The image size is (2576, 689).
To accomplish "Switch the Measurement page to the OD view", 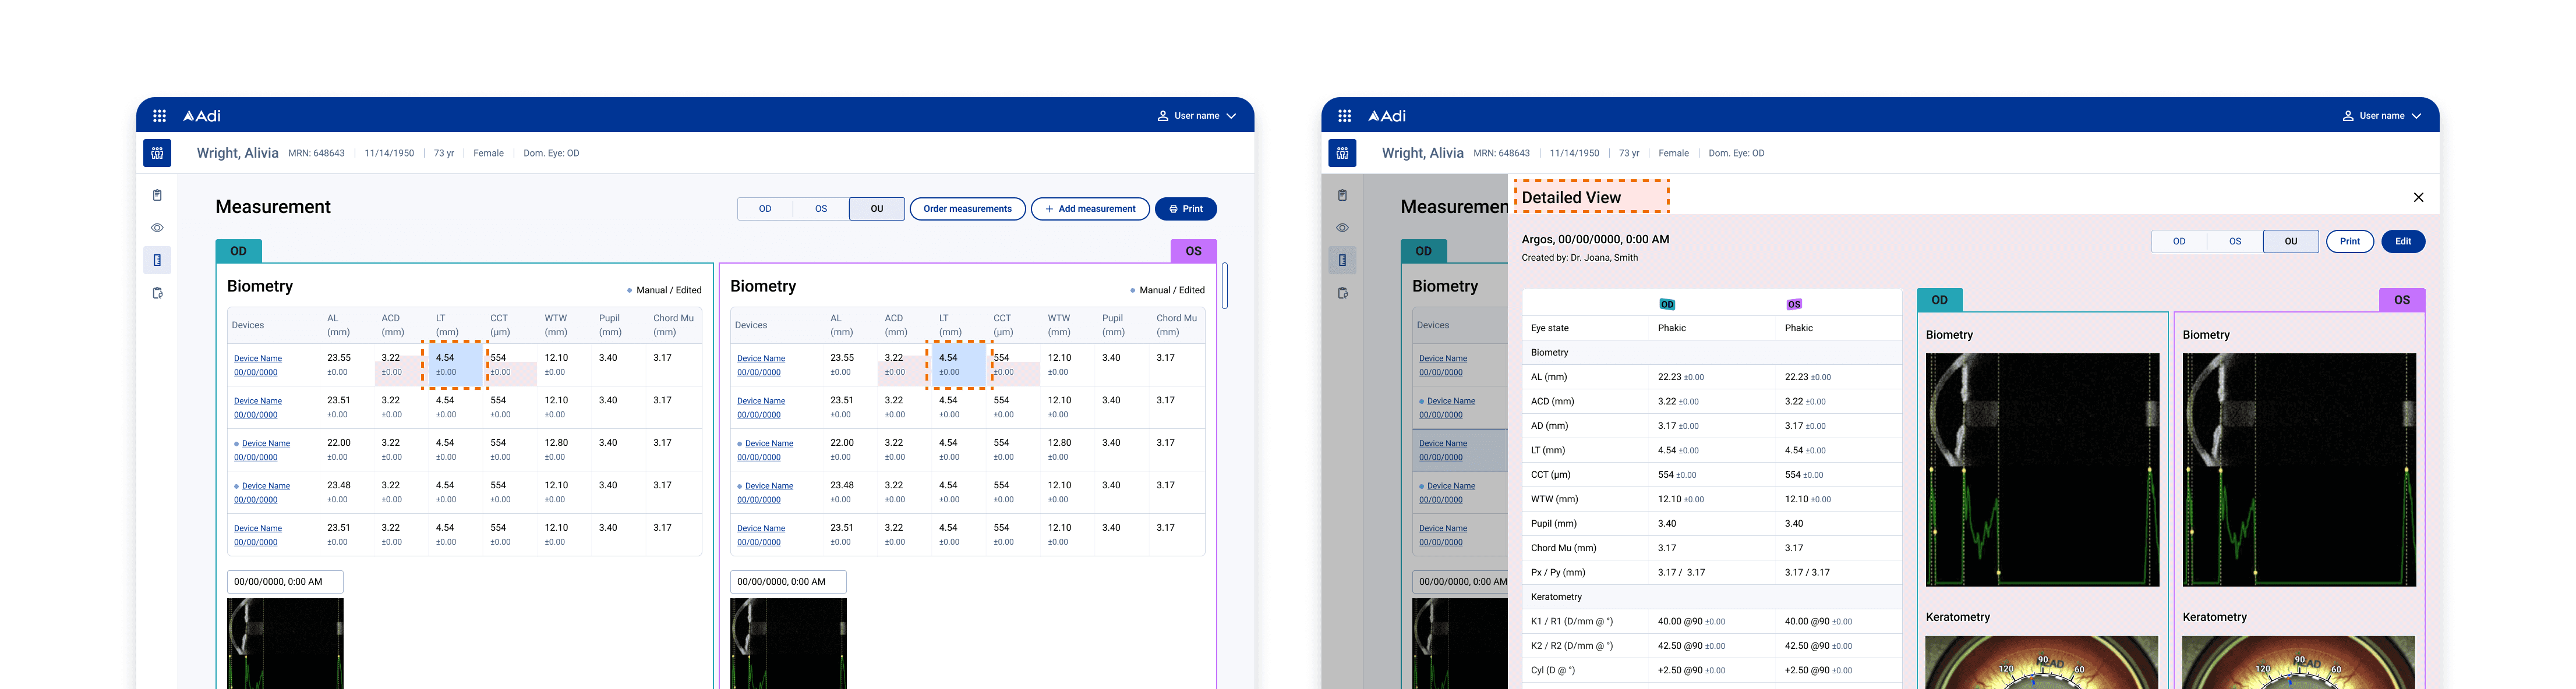I will coord(765,209).
